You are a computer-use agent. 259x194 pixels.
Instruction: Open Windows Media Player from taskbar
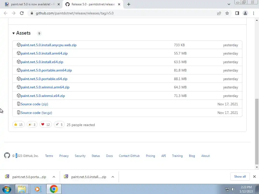(x=37, y=189)
